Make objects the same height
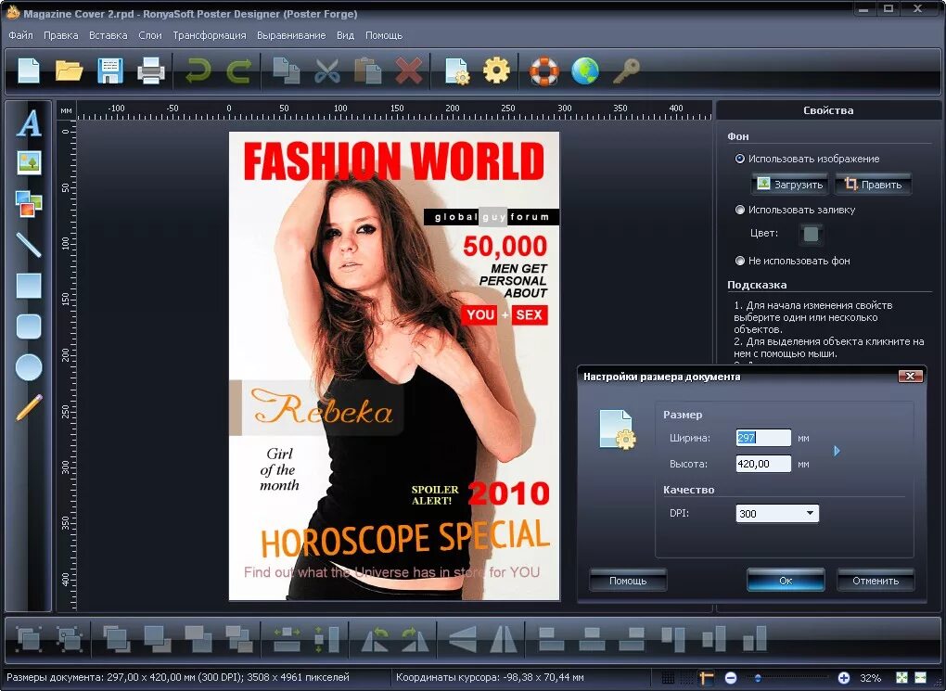The height and width of the screenshot is (691, 946). click(x=327, y=638)
